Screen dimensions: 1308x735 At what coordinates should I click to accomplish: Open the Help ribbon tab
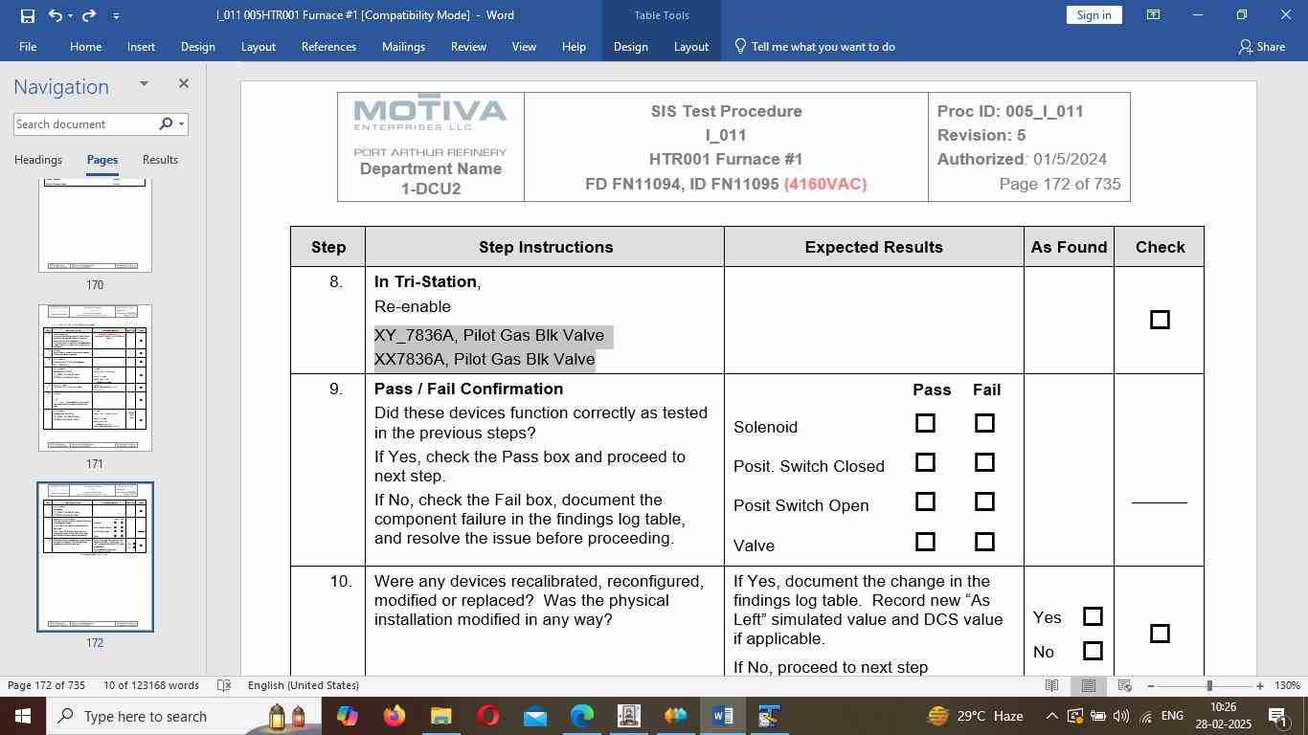click(574, 47)
